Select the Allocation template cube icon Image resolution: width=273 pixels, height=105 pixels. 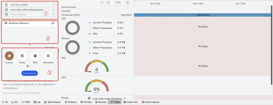(x=48, y=56)
